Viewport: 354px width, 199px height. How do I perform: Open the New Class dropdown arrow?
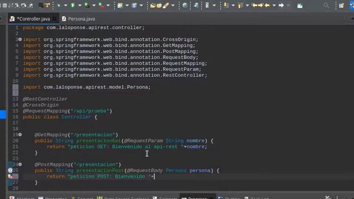tap(141, 6)
